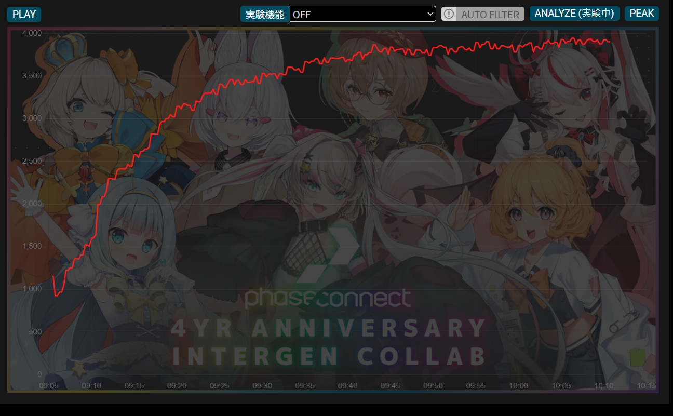Click the 09:10 time axis label
The width and height of the screenshot is (673, 416).
click(91, 386)
